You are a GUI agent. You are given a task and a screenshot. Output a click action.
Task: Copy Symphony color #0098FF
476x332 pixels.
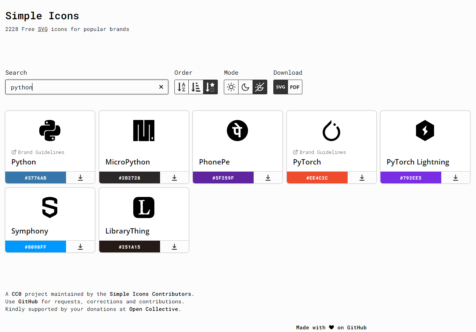click(35, 247)
